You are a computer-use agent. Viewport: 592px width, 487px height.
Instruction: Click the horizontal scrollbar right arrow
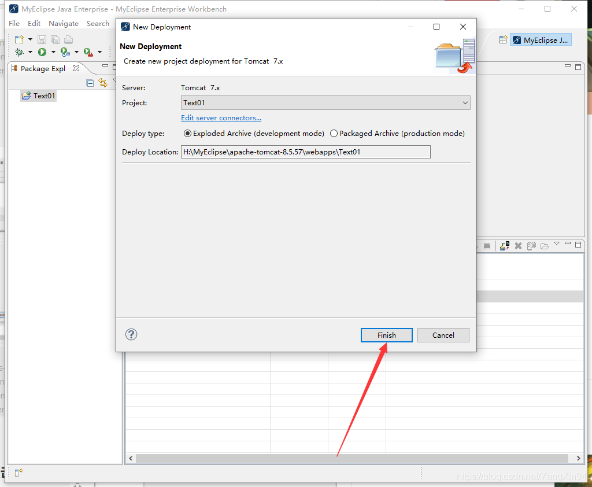pos(578,458)
